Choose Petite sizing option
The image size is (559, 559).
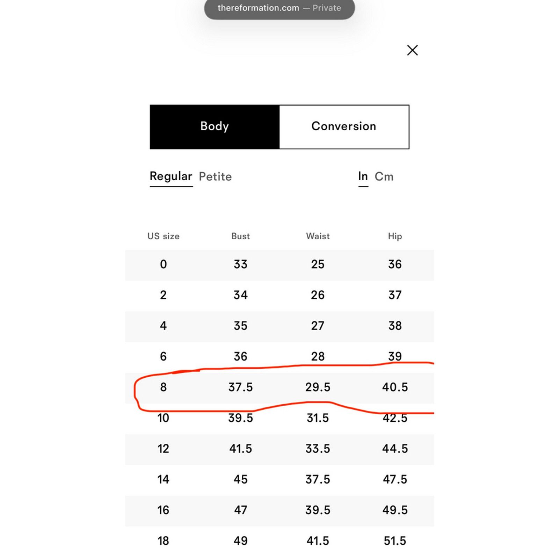click(x=215, y=176)
